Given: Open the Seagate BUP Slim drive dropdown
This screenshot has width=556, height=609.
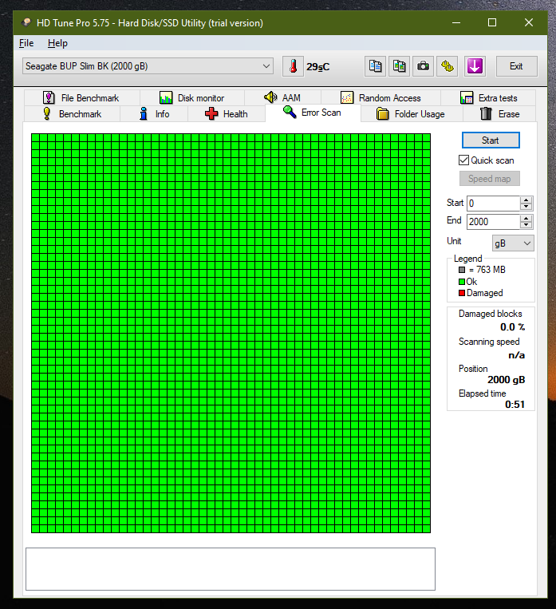Looking at the screenshot, I should (x=148, y=66).
